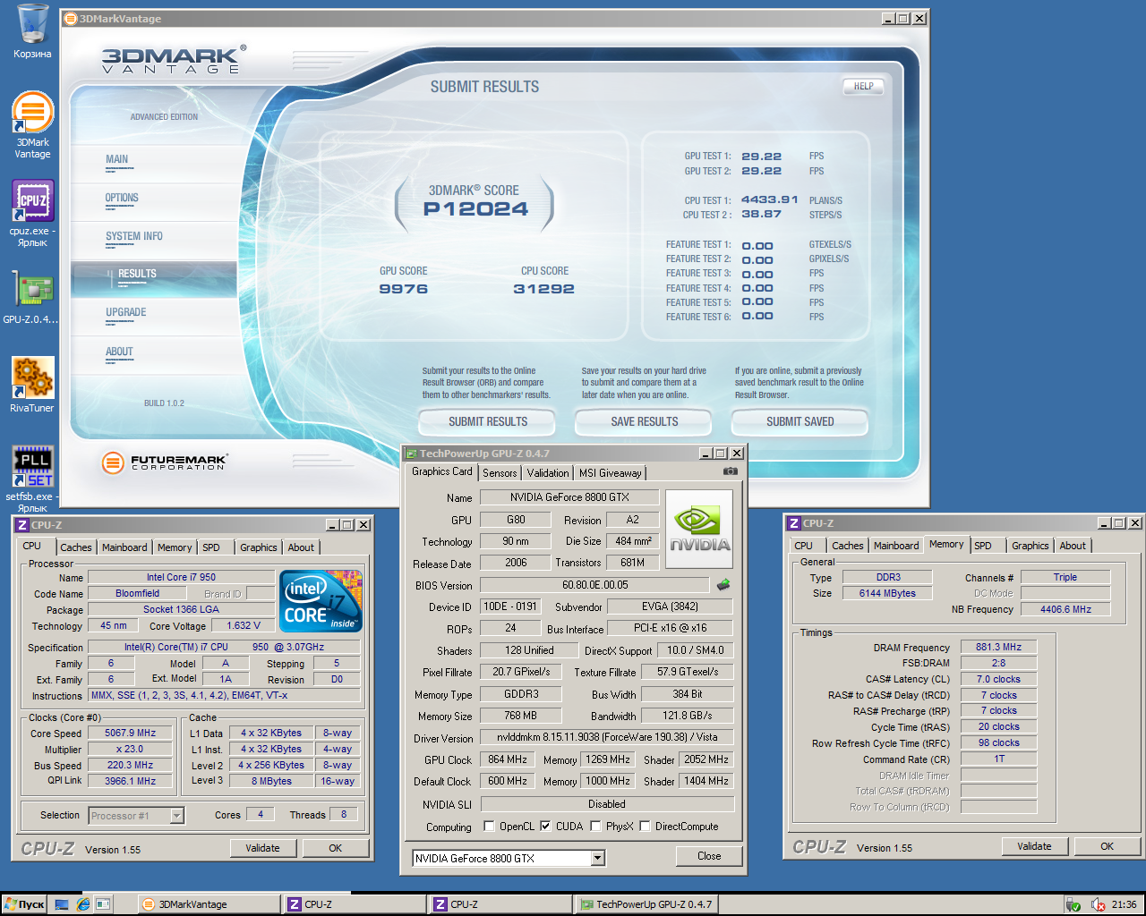Open GPU-Z.0.4 desktop icon
This screenshot has height=916, width=1146.
32,298
